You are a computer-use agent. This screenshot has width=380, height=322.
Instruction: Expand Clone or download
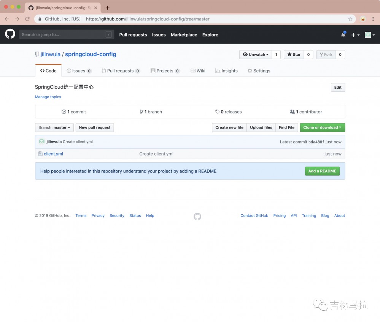click(322, 127)
